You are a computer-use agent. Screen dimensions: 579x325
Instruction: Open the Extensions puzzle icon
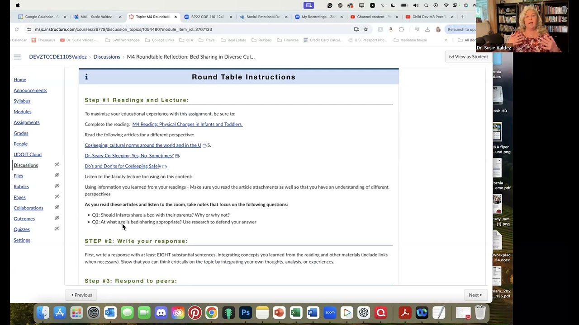point(401,29)
